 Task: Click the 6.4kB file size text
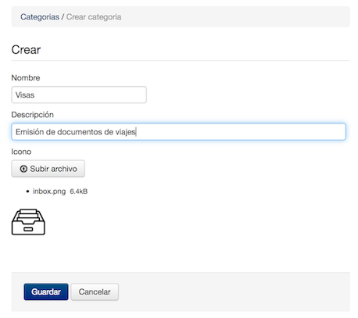coord(79,191)
